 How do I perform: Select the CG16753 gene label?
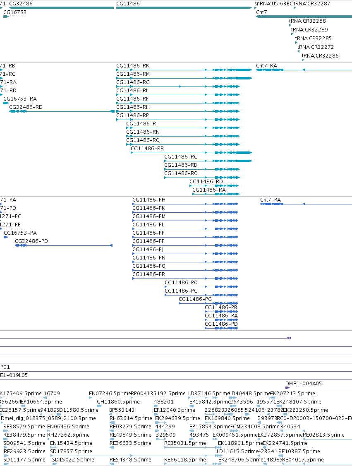coord(15,12)
